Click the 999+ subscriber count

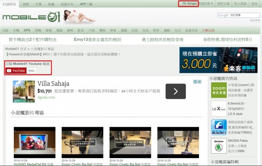32,71
